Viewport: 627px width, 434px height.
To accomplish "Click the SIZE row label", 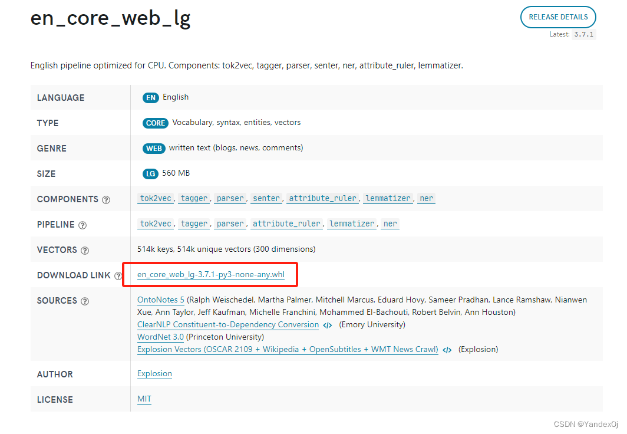I will point(46,174).
